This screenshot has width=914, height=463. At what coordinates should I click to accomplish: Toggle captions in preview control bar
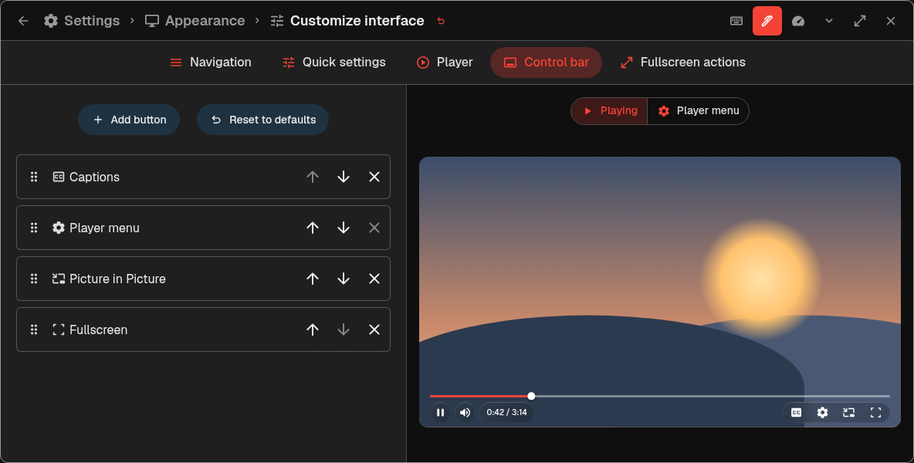[x=796, y=412]
